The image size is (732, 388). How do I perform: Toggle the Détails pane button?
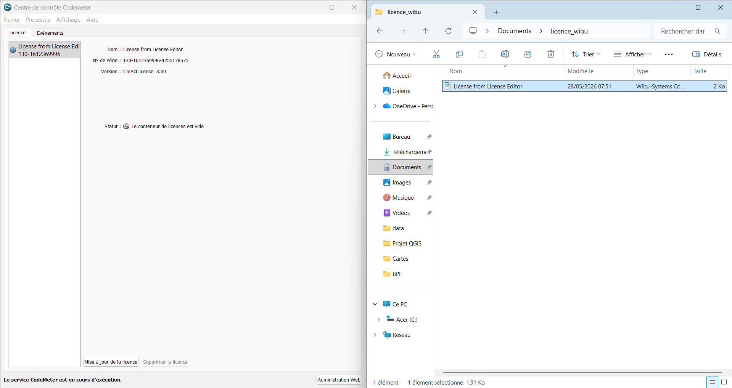706,54
